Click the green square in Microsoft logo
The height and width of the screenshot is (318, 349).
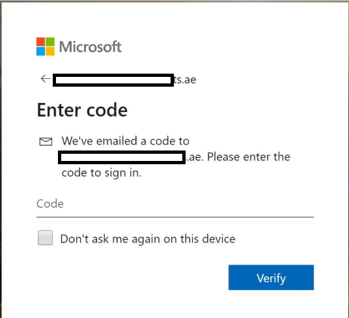click(50, 42)
